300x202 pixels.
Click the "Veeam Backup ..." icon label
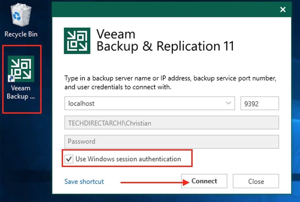pos(21,92)
